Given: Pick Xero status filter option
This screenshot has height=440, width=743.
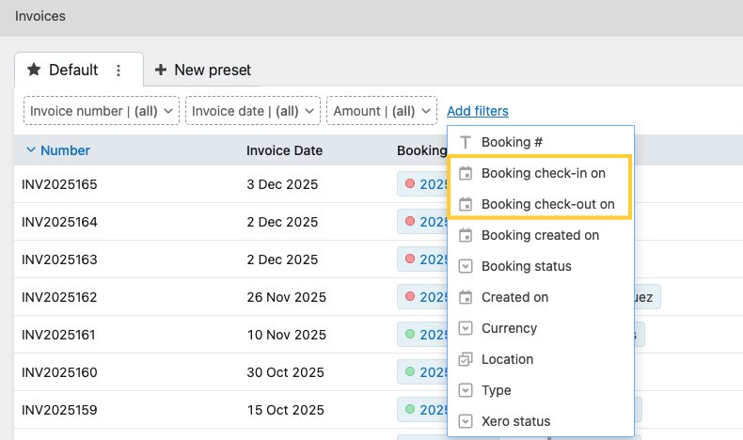Looking at the screenshot, I should pos(515,421).
